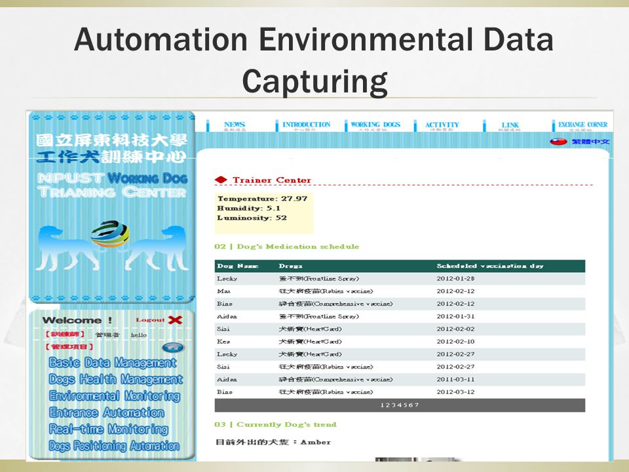
Task: Click the Logout link
Action: (150, 320)
